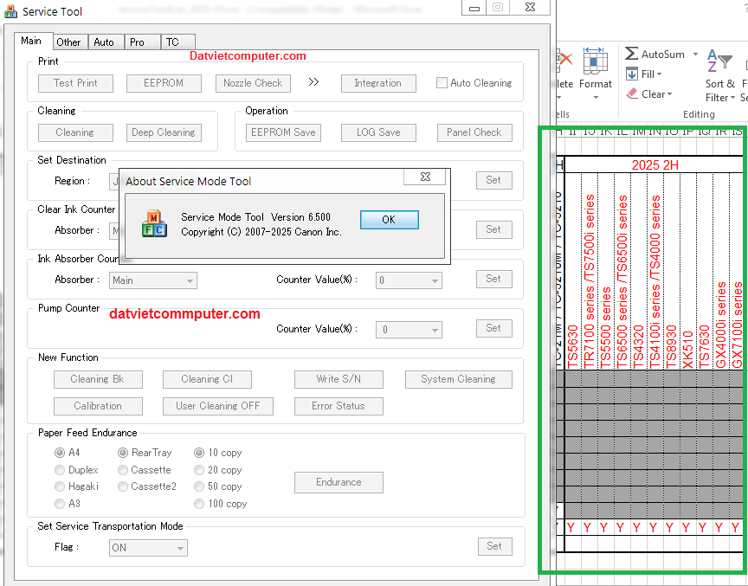The width and height of the screenshot is (748, 586).
Task: Click the Cleaning Bk button
Action: 98,379
